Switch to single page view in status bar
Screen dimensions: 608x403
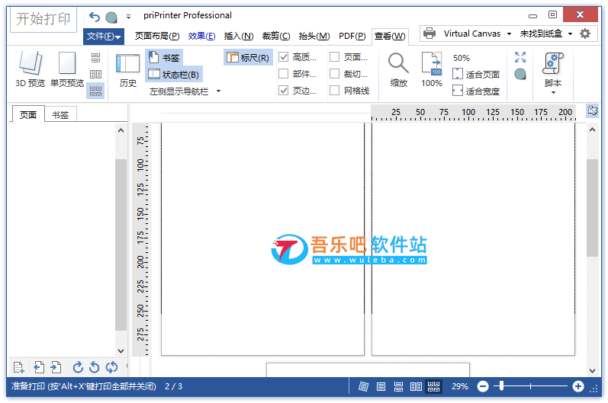coord(381,386)
